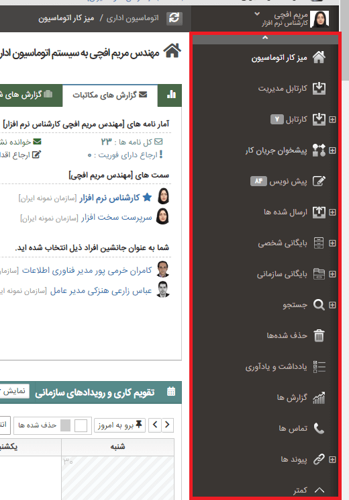Click the green envelope icon beside خوانده نشده
Screen dimensions: 349x500
click(x=38, y=141)
